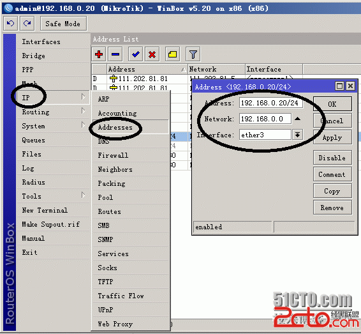This screenshot has height=334, width=361.
Task: Click Apply in Address dialog
Action: point(332,137)
